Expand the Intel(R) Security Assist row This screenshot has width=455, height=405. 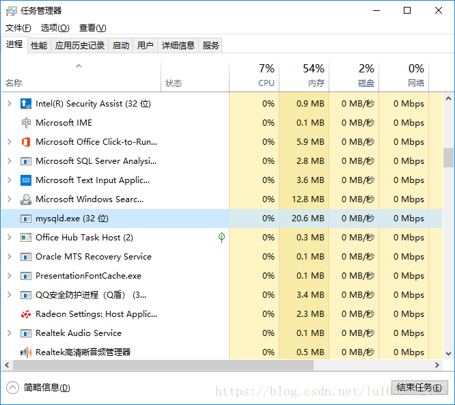(x=10, y=104)
